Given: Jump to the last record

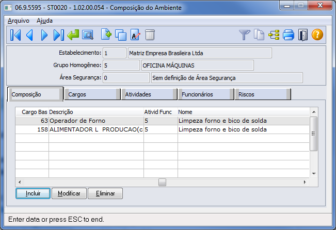Looking at the screenshot, I should pyautogui.click(x=58, y=35).
